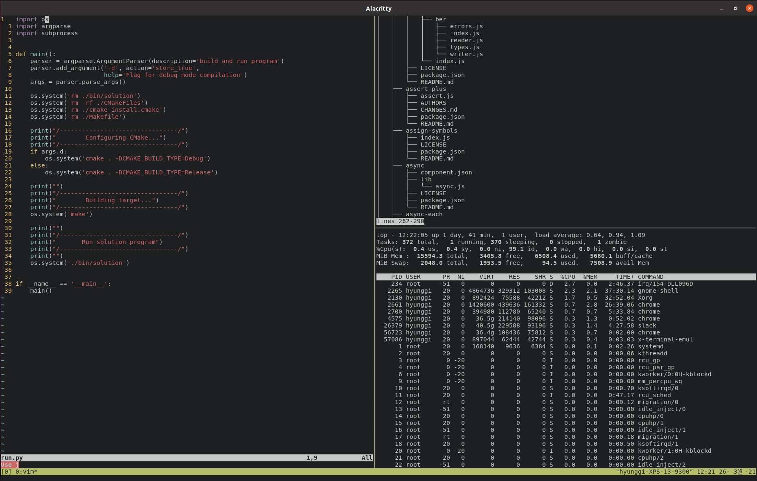Click the systemd process row

(566, 346)
